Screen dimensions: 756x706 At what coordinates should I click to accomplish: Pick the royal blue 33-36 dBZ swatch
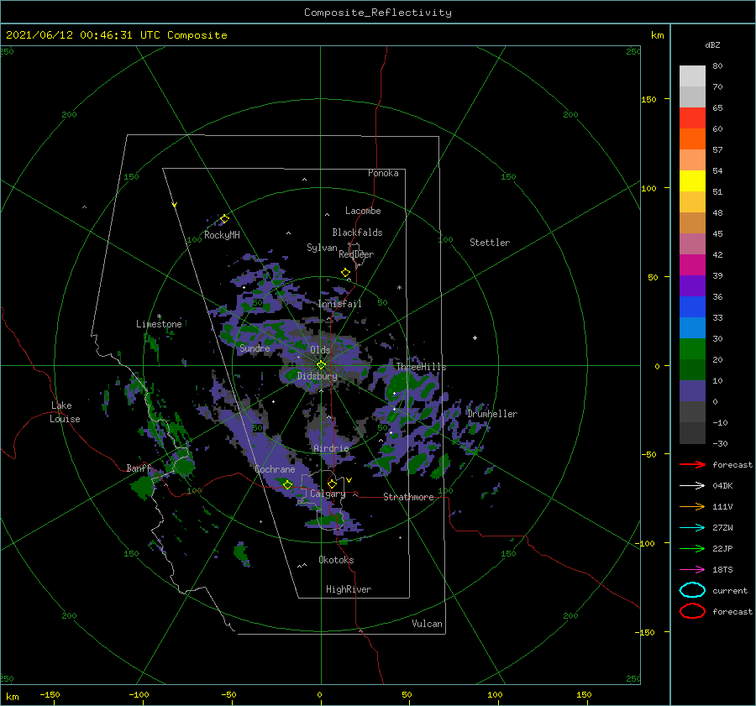coord(692,306)
